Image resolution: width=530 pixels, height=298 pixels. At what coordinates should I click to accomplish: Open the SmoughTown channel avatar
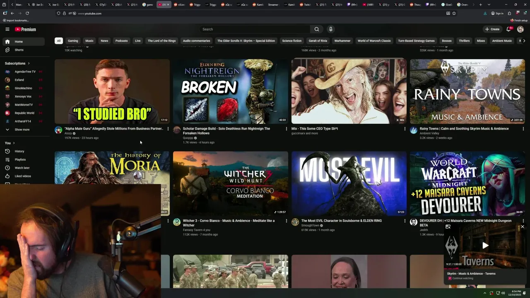coord(295,222)
